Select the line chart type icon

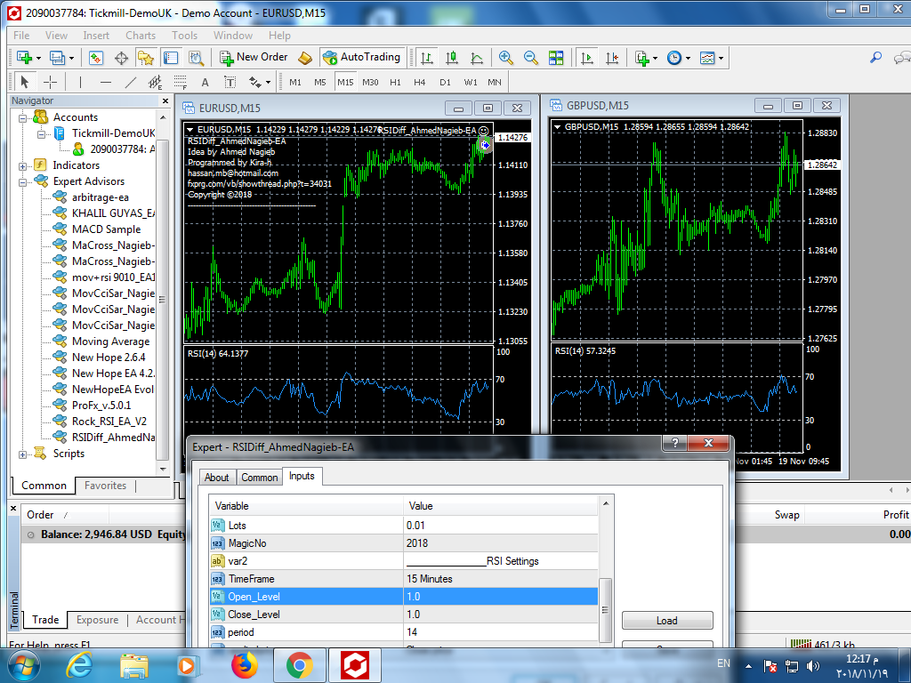tap(477, 58)
